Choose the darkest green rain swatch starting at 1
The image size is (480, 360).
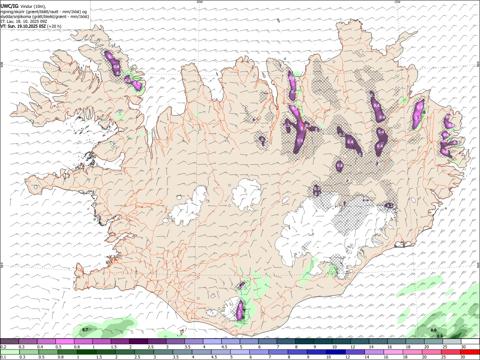click(87, 352)
